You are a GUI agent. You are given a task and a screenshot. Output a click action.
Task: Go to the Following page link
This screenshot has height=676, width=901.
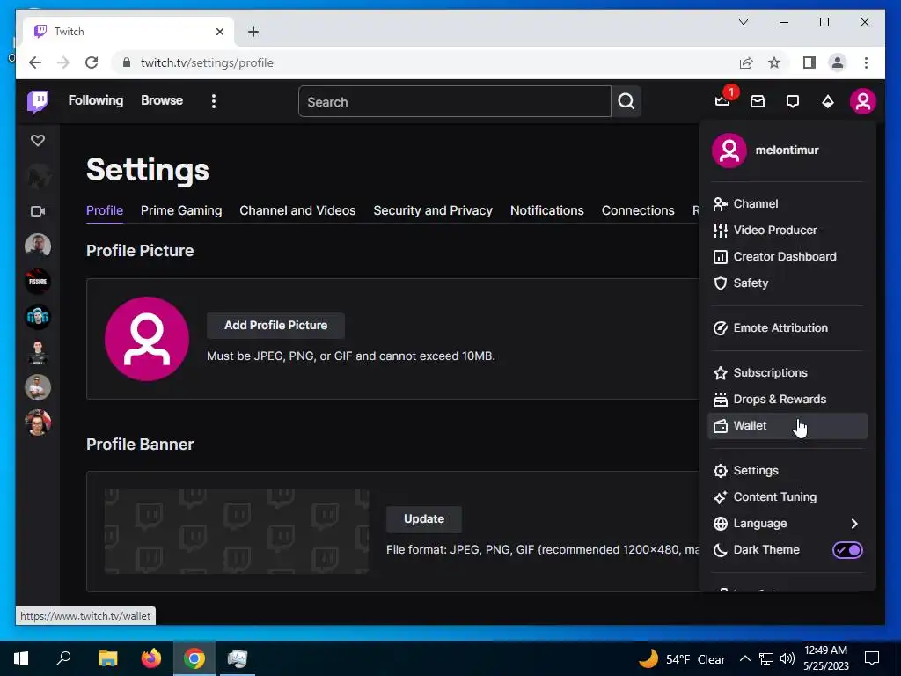[96, 100]
